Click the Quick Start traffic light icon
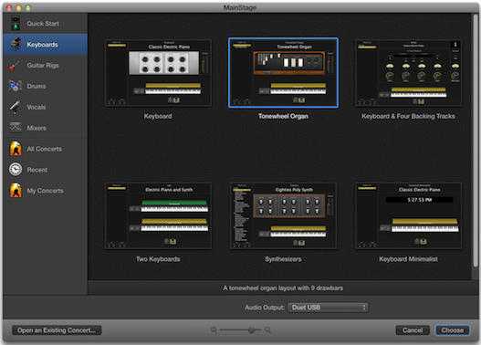This screenshot has height=345, width=481. [16, 24]
